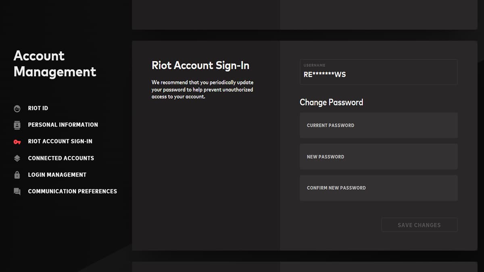Click the masked Username field
484x272 pixels.
coord(378,72)
